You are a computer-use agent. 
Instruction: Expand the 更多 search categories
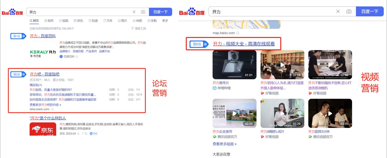pyautogui.click(x=165, y=21)
